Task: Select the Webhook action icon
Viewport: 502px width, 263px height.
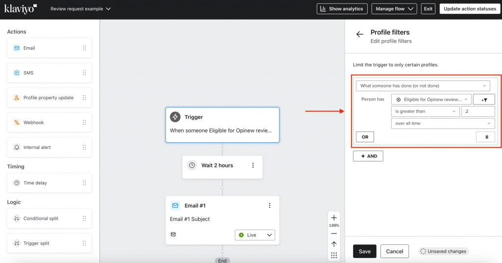Action: [x=17, y=122]
